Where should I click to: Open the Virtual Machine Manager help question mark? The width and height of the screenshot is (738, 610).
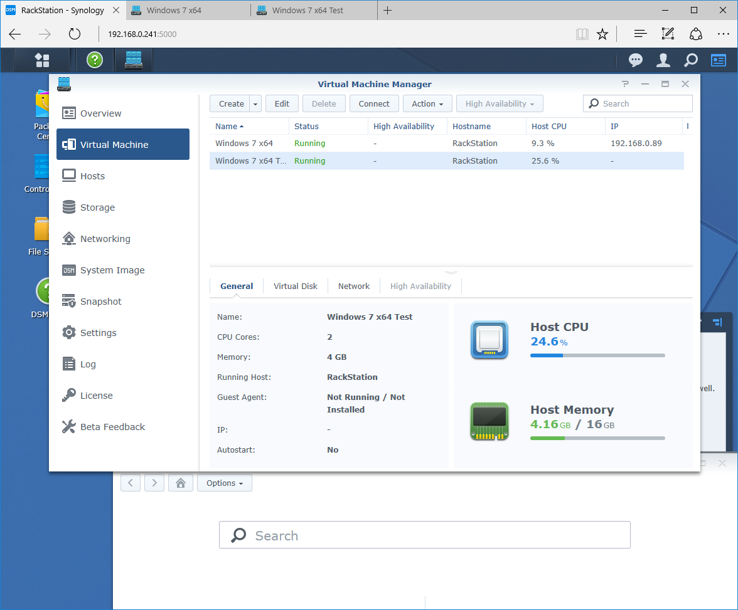[625, 84]
